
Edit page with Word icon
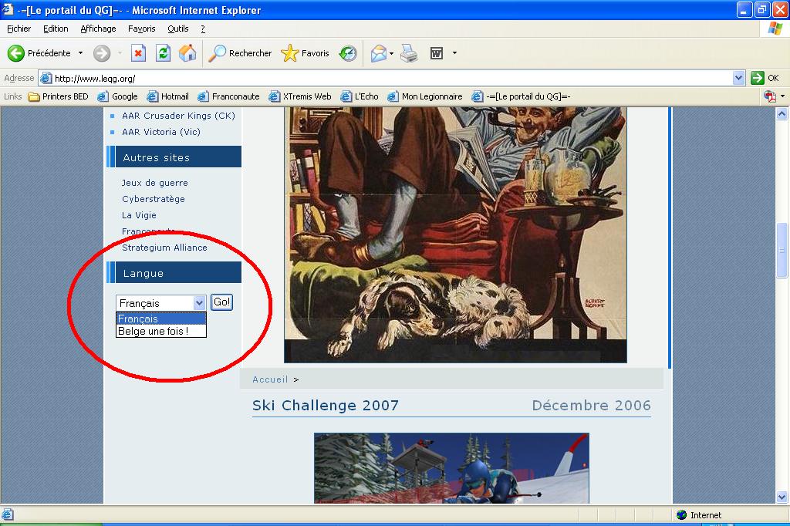click(x=437, y=53)
